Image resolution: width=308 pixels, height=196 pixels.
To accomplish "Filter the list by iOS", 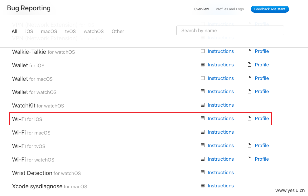I will click(x=29, y=31).
